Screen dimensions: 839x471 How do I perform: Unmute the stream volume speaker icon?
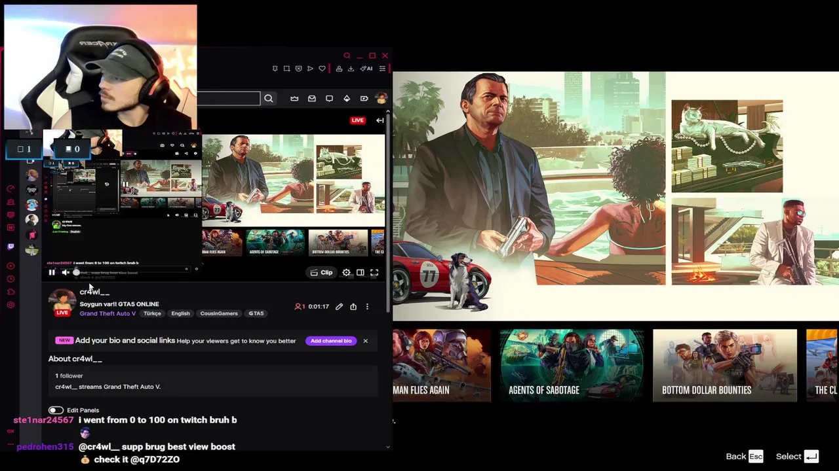65,273
